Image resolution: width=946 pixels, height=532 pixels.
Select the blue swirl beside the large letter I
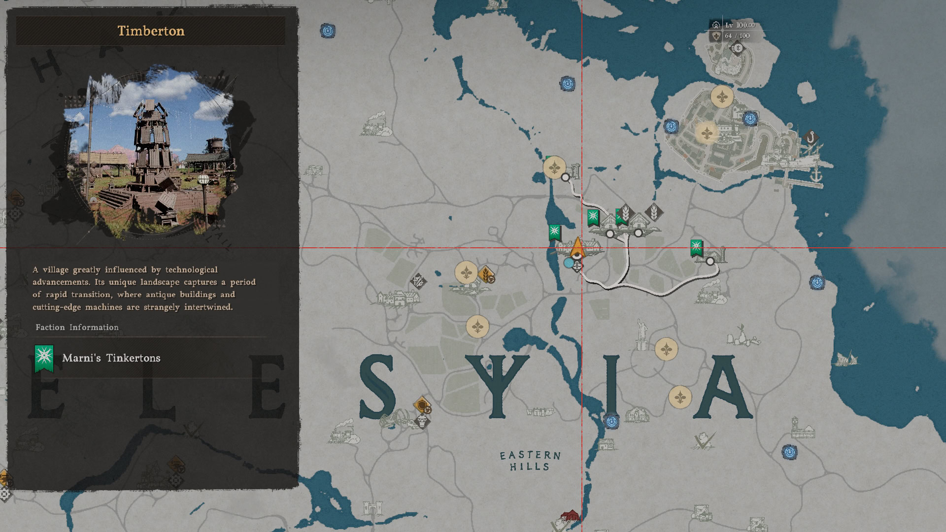611,422
